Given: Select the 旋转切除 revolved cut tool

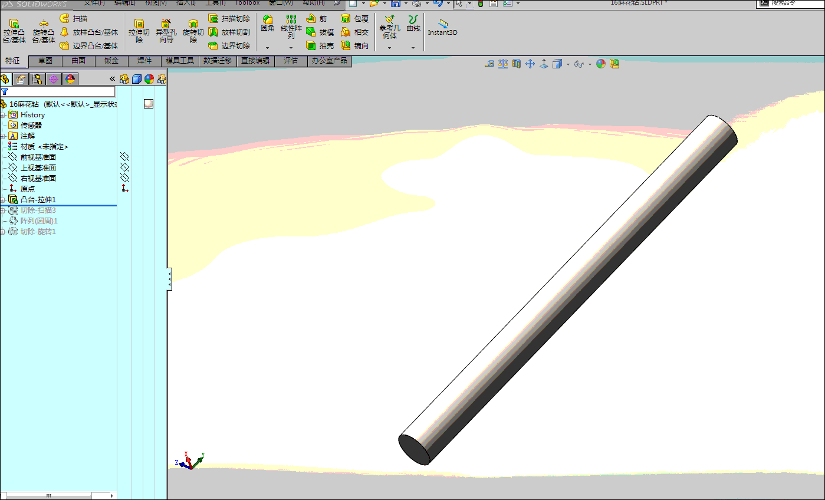Looking at the screenshot, I should coord(193,31).
